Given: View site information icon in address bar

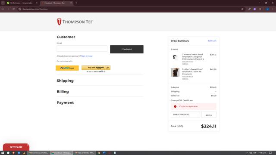Looking at the screenshot, I should pos(20,9).
